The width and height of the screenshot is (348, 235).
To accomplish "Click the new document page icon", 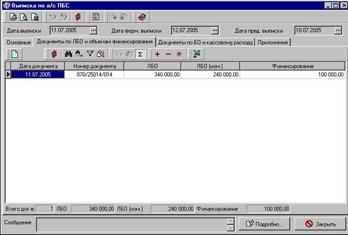I will pos(15,54).
